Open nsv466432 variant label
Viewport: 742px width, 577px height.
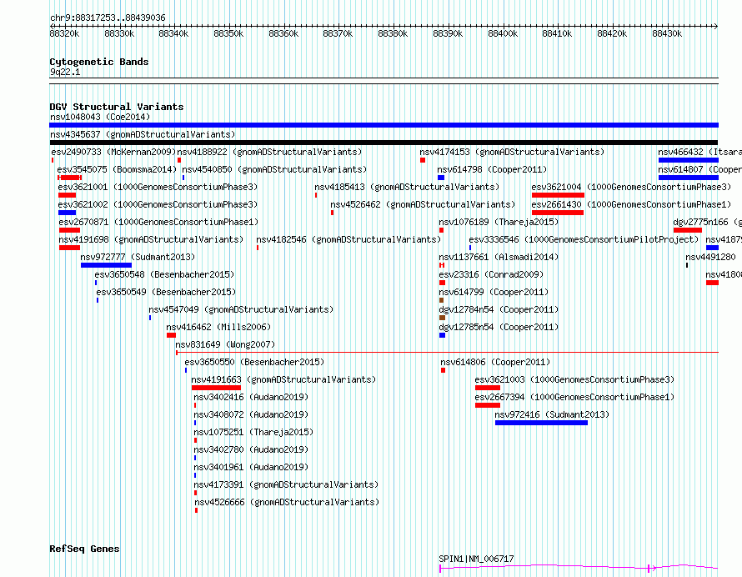[699, 152]
